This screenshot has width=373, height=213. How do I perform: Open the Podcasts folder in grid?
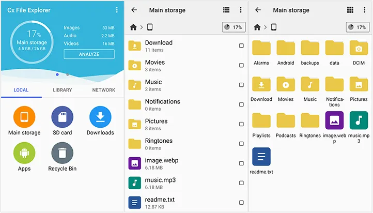286,120
